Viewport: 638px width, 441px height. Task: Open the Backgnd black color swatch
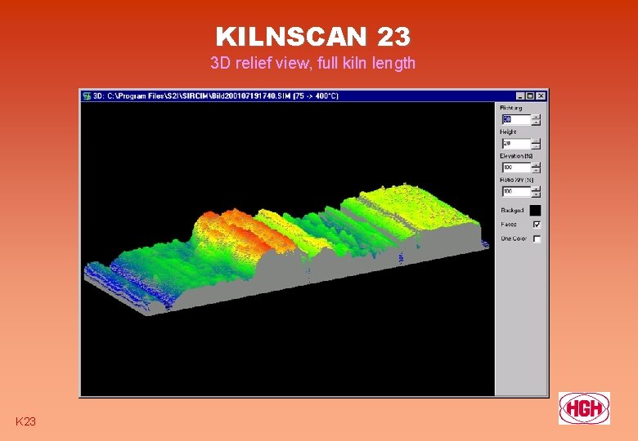click(x=535, y=211)
